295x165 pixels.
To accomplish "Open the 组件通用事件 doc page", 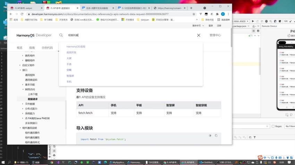I will pyautogui.click(x=32, y=133).
